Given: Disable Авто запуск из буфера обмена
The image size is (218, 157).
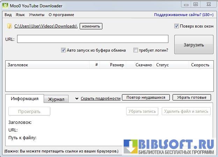Looking at the screenshot, I should click(x=63, y=50).
